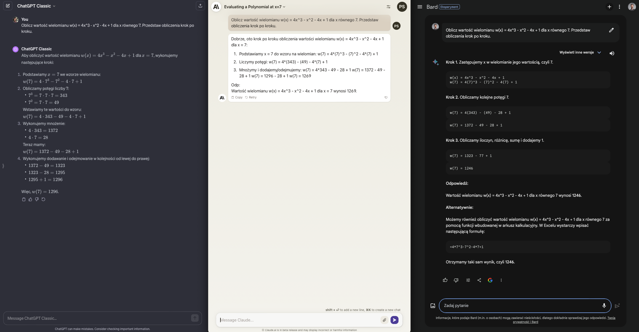Copy the ChatGPT response via clipboard icon
Screen dimensions: 639x332
(x=24, y=199)
